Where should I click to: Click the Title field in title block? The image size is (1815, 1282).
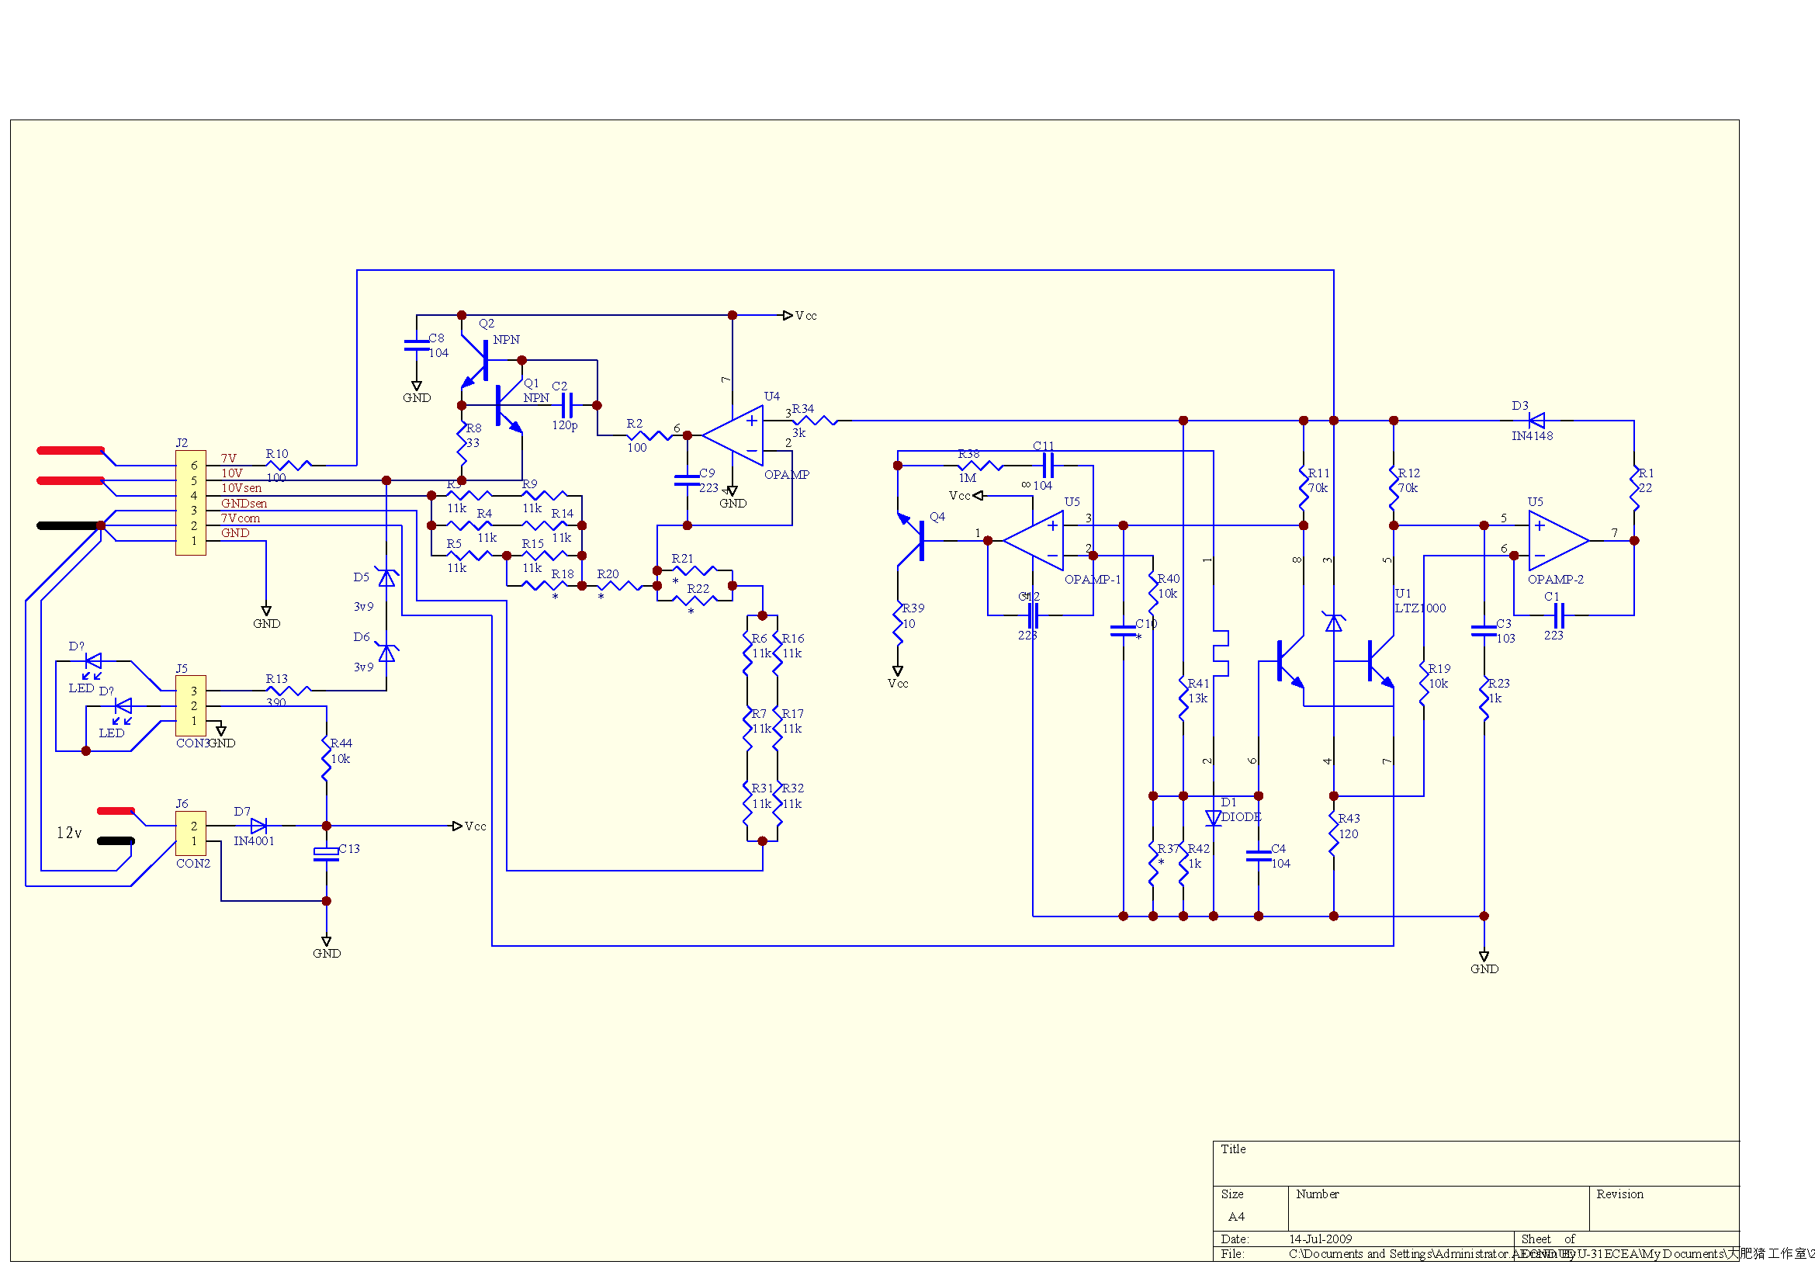pyautogui.click(x=1476, y=1163)
